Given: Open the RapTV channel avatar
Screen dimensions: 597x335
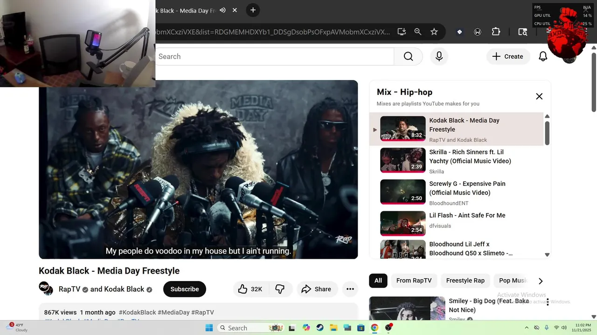Looking at the screenshot, I should click(46, 289).
